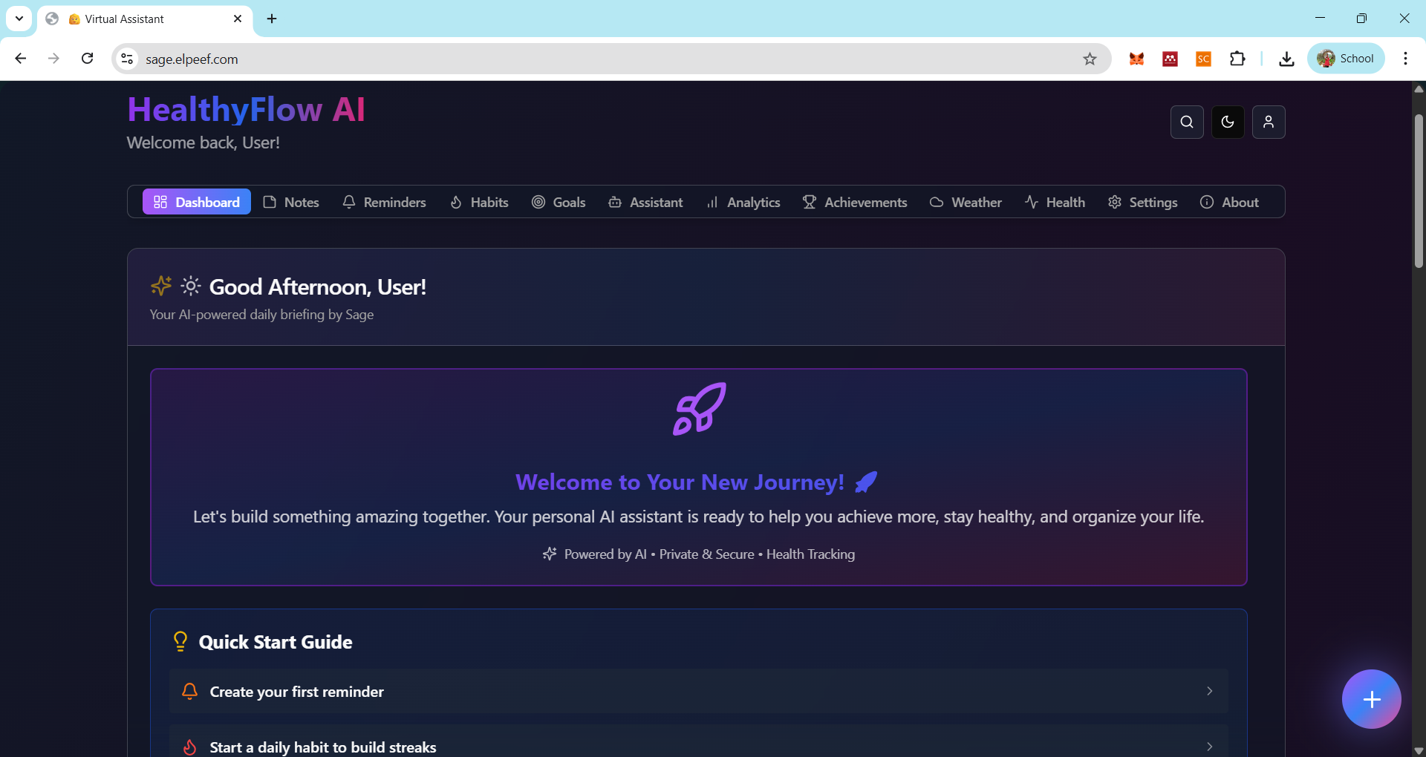Click the sparkle icon beside greeting
Viewport: 1426px width, 757px height.
tap(161, 286)
